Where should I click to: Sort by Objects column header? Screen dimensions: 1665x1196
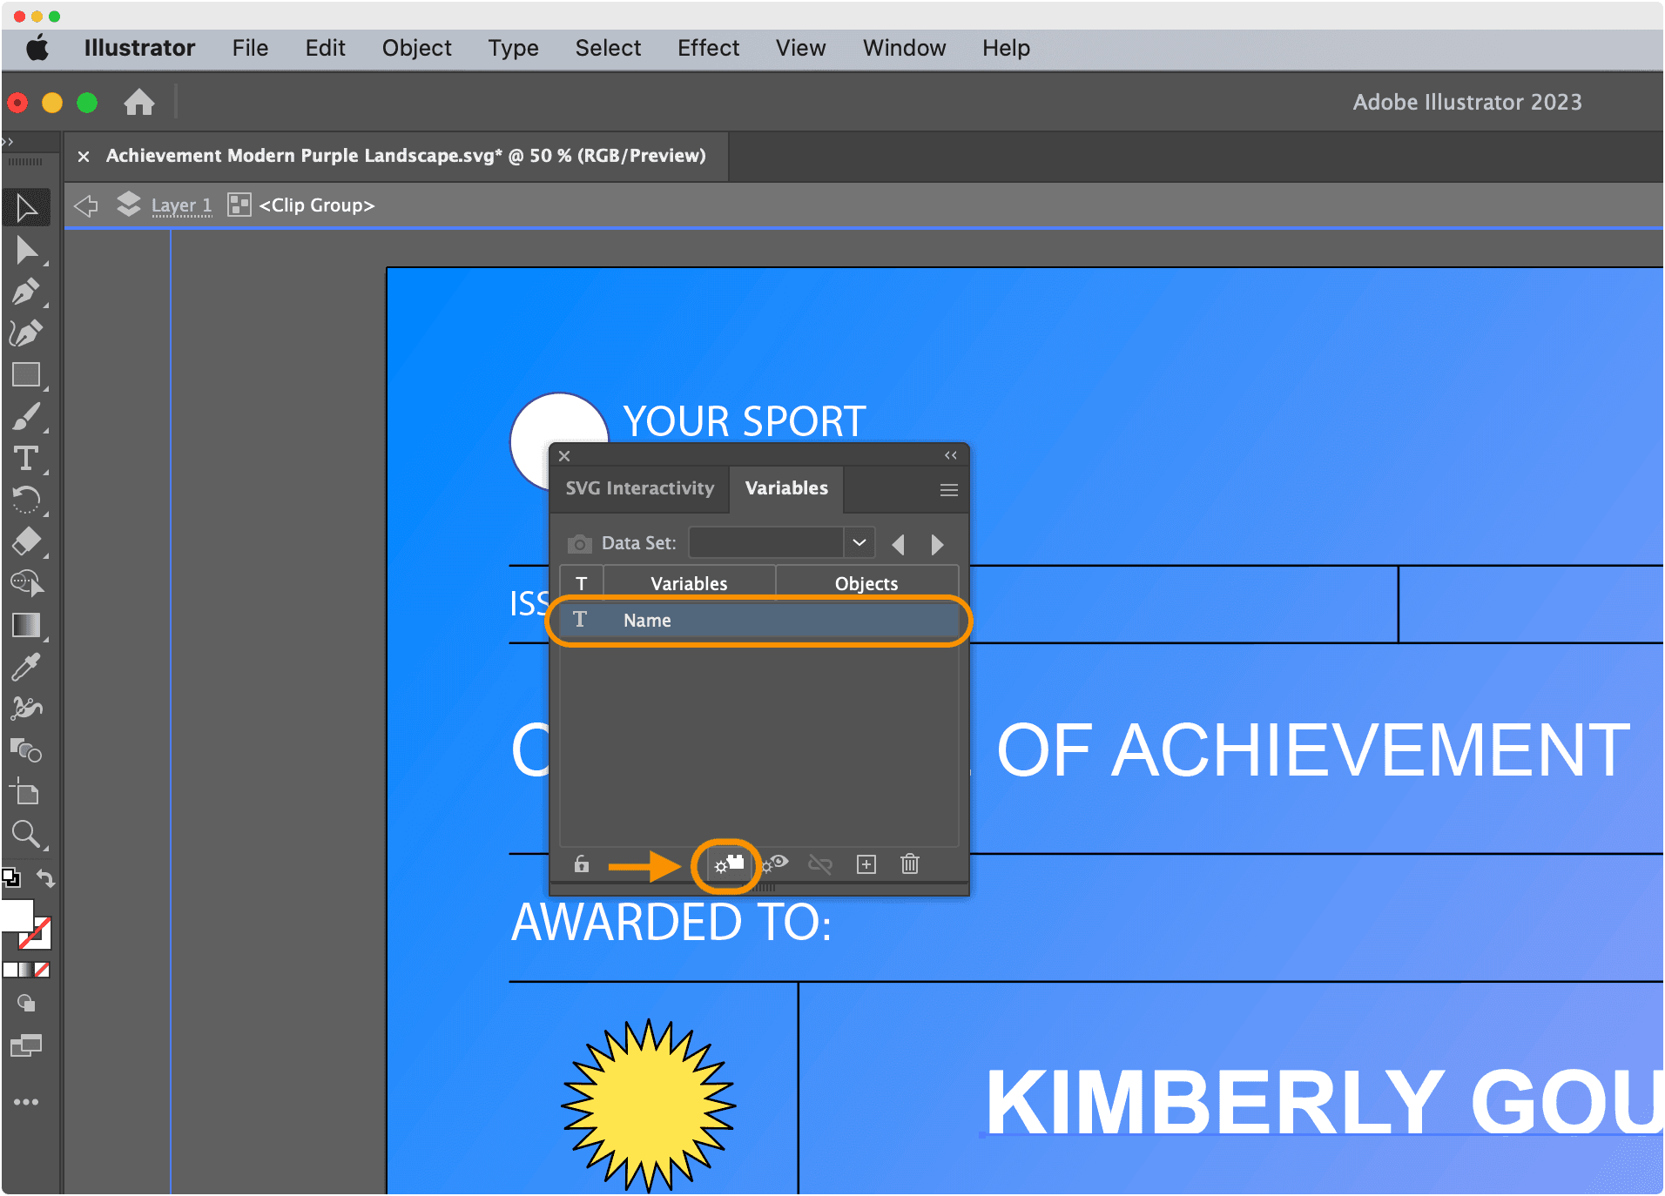[866, 583]
